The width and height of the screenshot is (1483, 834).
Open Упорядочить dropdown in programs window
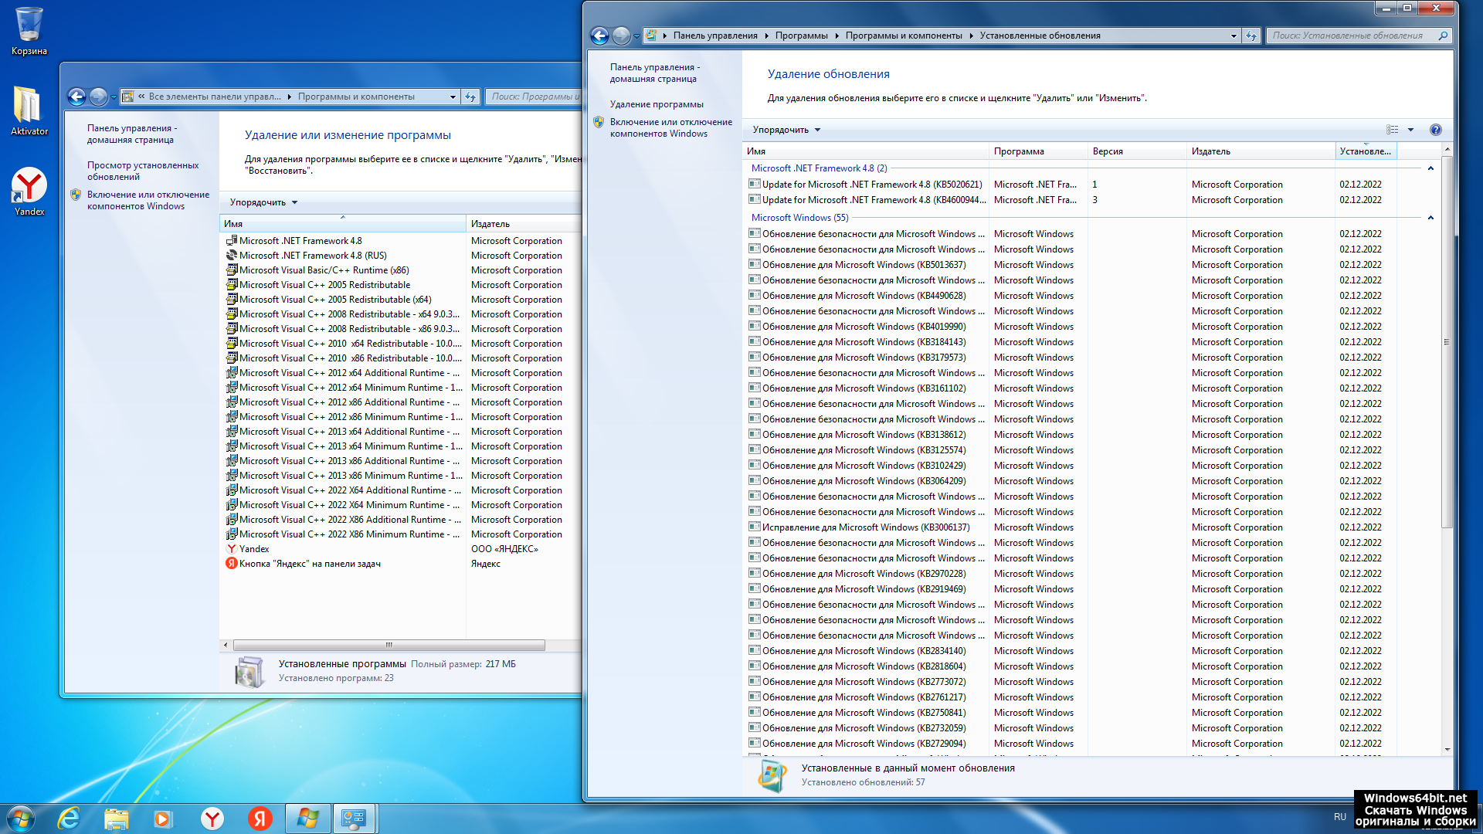tap(263, 202)
